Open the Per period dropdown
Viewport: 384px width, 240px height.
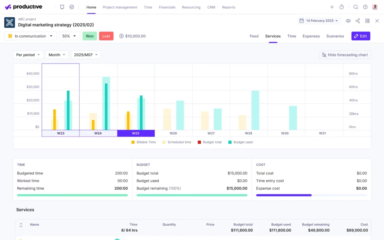(28, 55)
